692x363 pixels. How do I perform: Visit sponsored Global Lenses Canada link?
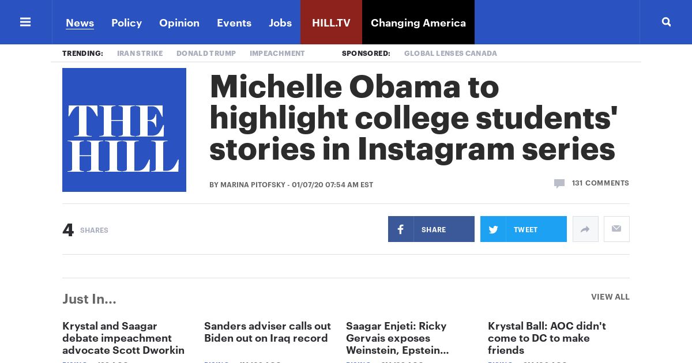[x=450, y=54]
